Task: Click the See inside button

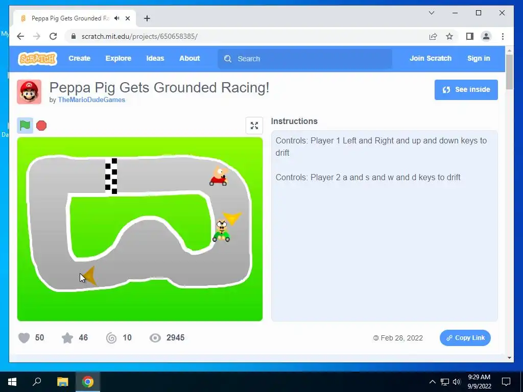Action: [466, 90]
